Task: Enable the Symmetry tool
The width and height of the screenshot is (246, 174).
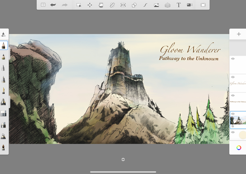Action: point(123,5)
